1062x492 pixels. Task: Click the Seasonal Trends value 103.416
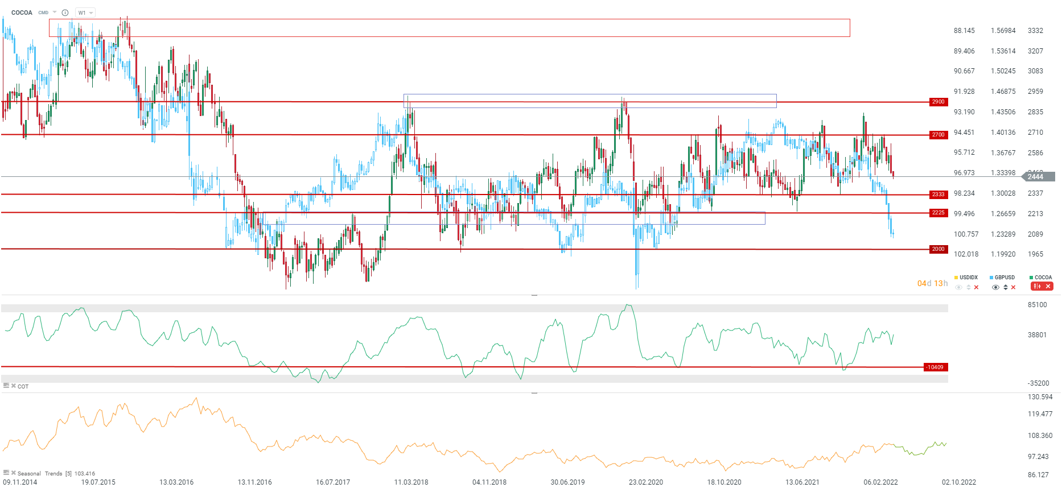point(85,473)
